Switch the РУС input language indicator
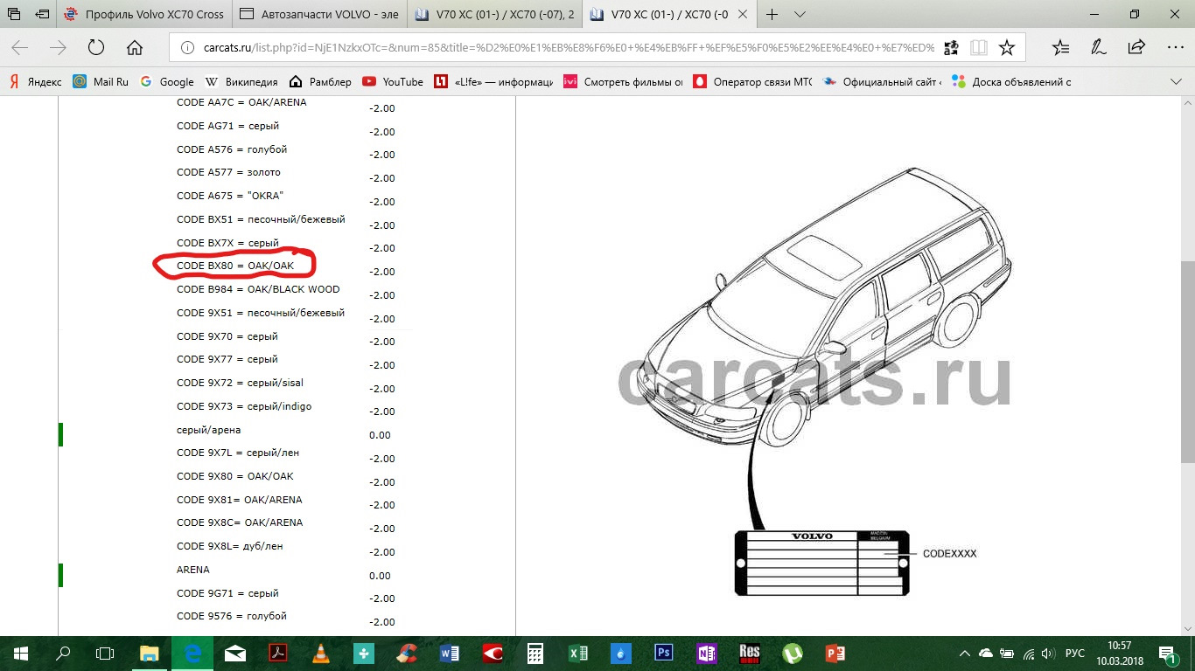Image resolution: width=1195 pixels, height=671 pixels. 1075,654
